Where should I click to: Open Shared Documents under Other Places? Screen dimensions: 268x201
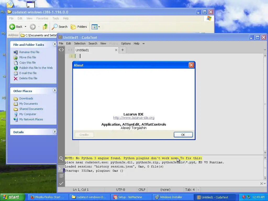(x=31, y=109)
